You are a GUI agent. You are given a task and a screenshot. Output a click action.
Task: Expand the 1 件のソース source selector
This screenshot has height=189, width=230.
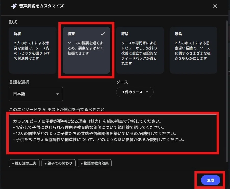135,92
